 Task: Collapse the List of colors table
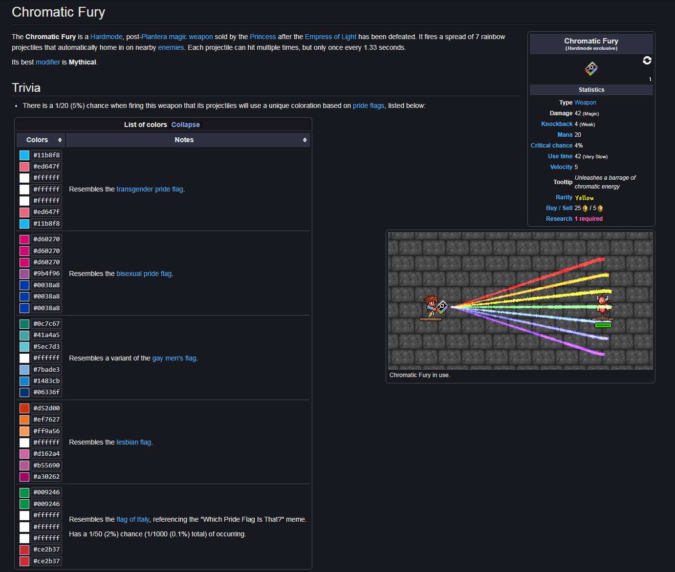point(185,125)
